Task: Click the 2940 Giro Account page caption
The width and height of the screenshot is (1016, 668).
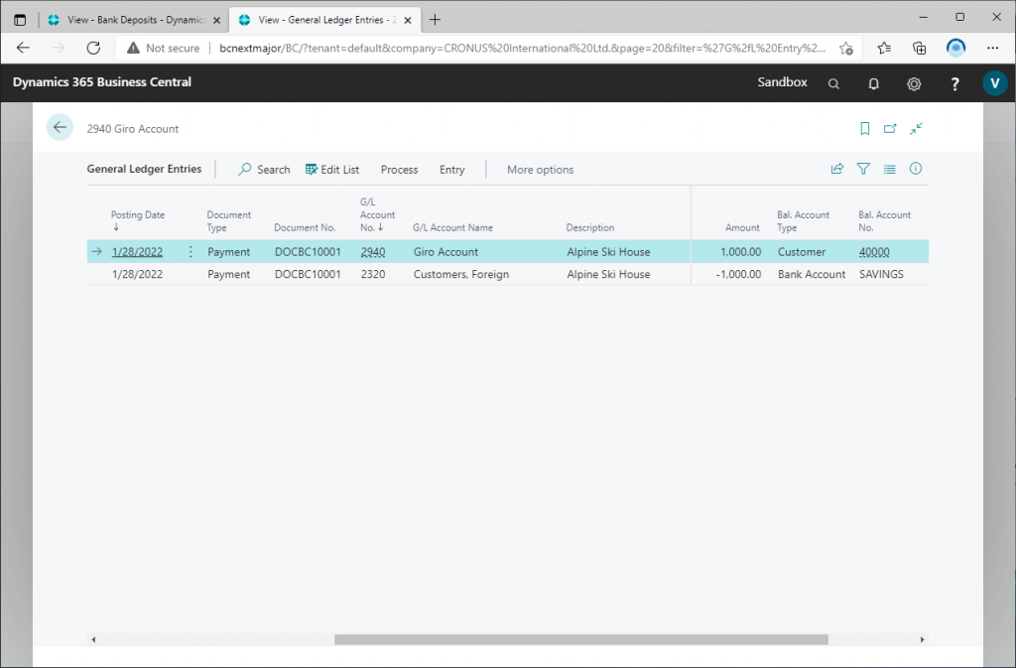Action: [133, 129]
